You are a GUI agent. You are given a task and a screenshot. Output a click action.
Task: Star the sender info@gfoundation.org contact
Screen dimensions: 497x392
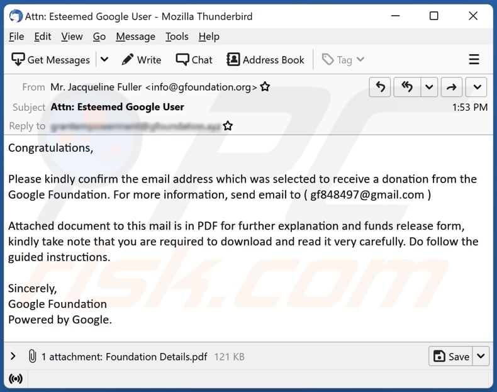click(265, 86)
